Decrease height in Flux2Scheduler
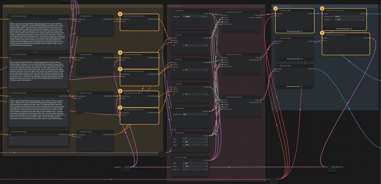 pos(184,145)
